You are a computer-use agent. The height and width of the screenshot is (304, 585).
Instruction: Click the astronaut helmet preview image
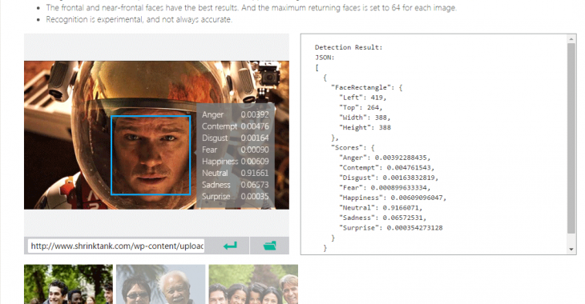pyautogui.click(x=156, y=135)
